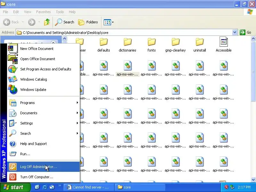
Task: Open the Run dialog entry
Action: pos(44,154)
